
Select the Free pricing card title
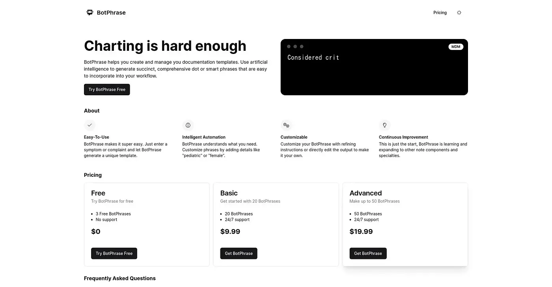pos(98,193)
